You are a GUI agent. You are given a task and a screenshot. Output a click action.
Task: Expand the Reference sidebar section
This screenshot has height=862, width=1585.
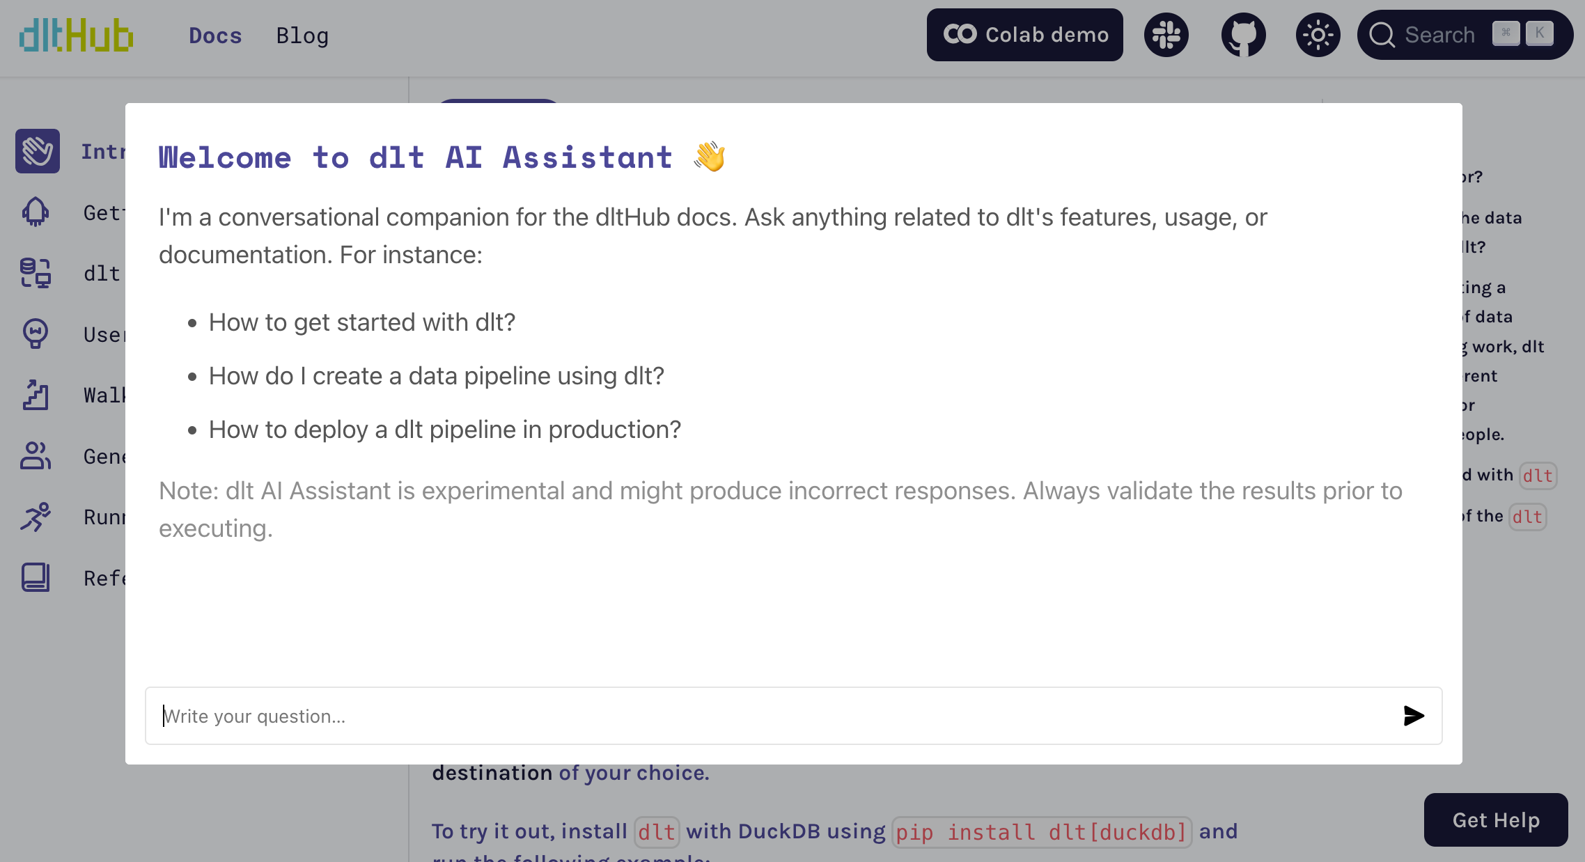[107, 577]
